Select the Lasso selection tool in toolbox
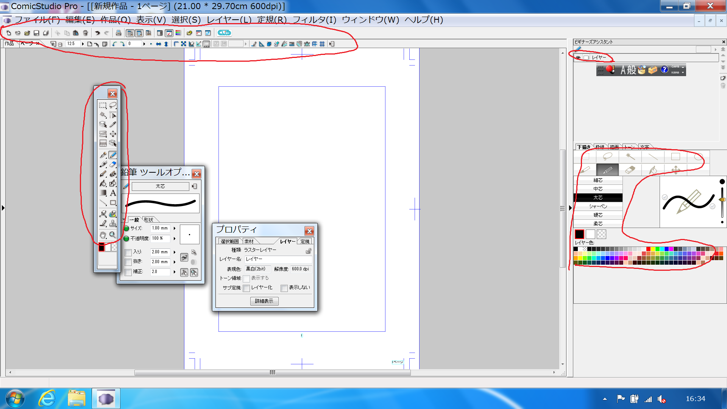Viewport: 727px width, 409px height. pyautogui.click(x=113, y=105)
